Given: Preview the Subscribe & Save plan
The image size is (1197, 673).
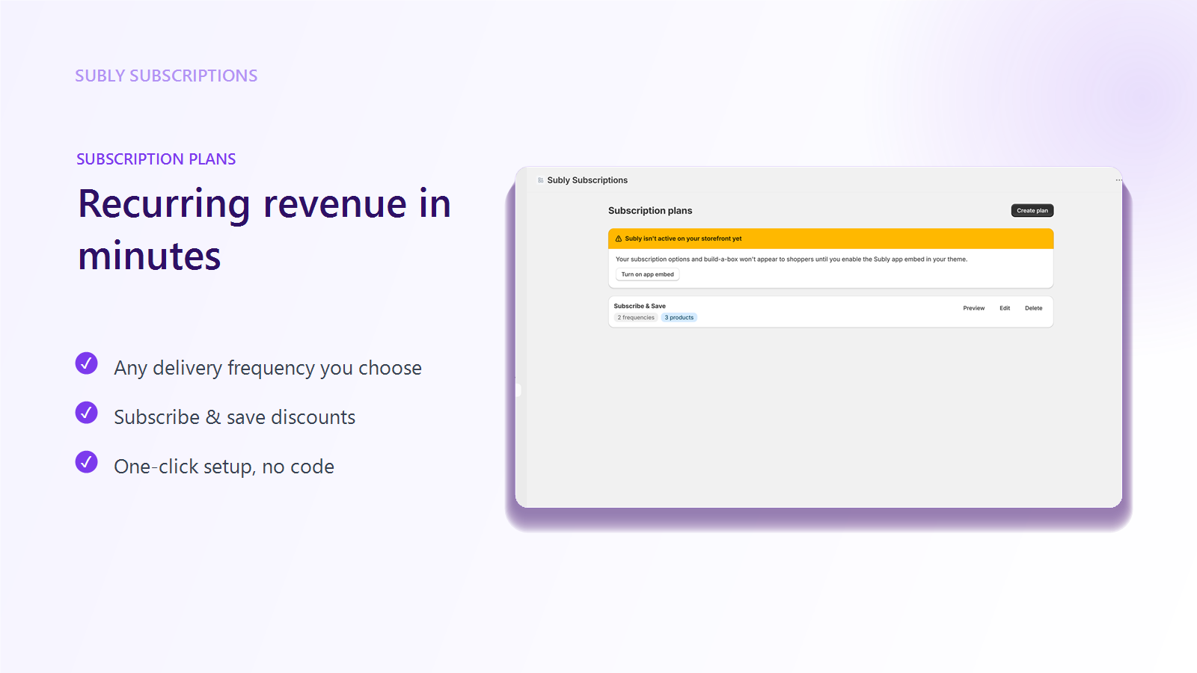Looking at the screenshot, I should tap(974, 308).
